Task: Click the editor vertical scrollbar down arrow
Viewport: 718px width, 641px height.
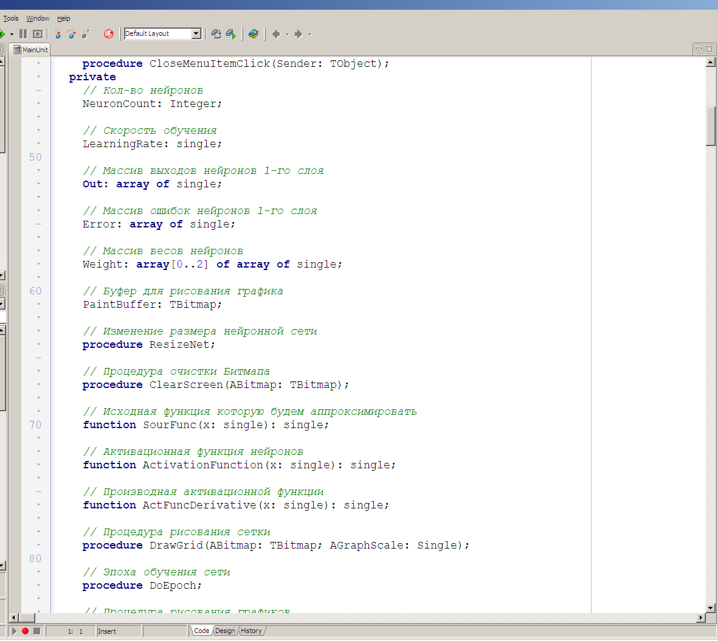Action: coord(711,608)
